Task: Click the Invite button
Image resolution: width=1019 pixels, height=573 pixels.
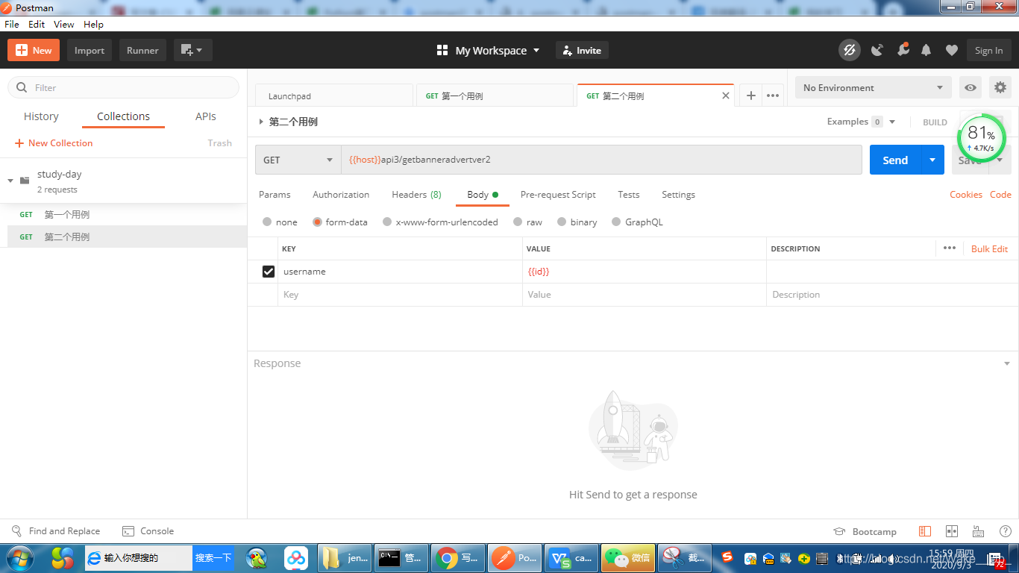Action: click(582, 50)
